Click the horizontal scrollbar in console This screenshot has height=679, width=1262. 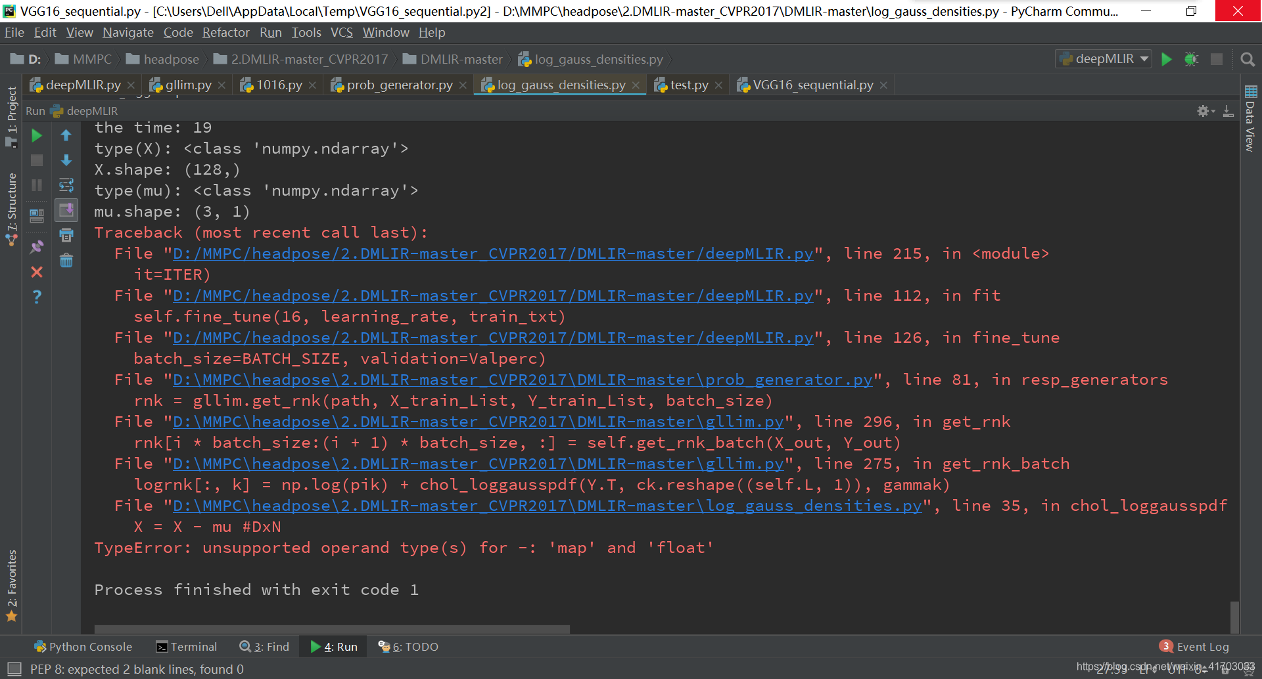[x=332, y=629]
